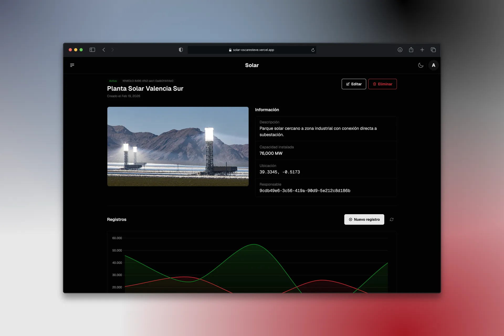Show the Safari downloads list
The image size is (504, 336).
click(400, 50)
